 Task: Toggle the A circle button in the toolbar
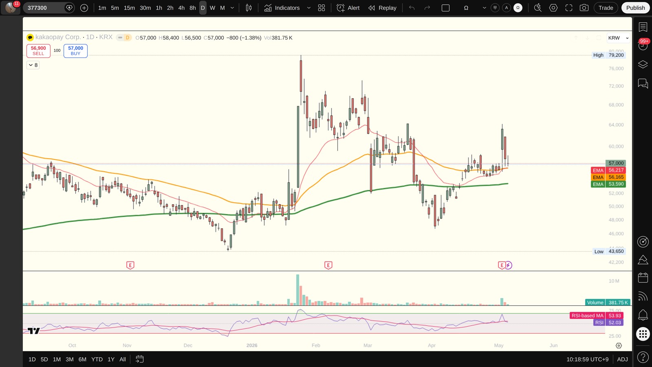pyautogui.click(x=507, y=8)
